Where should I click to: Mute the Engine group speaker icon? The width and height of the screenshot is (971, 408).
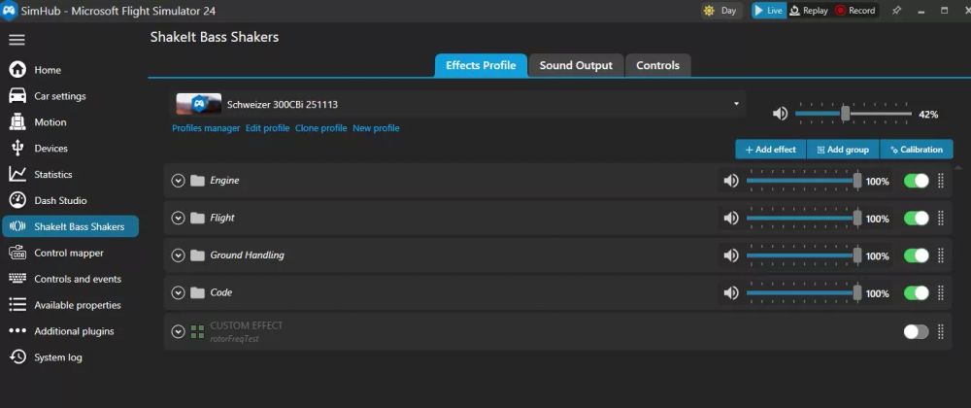click(731, 181)
